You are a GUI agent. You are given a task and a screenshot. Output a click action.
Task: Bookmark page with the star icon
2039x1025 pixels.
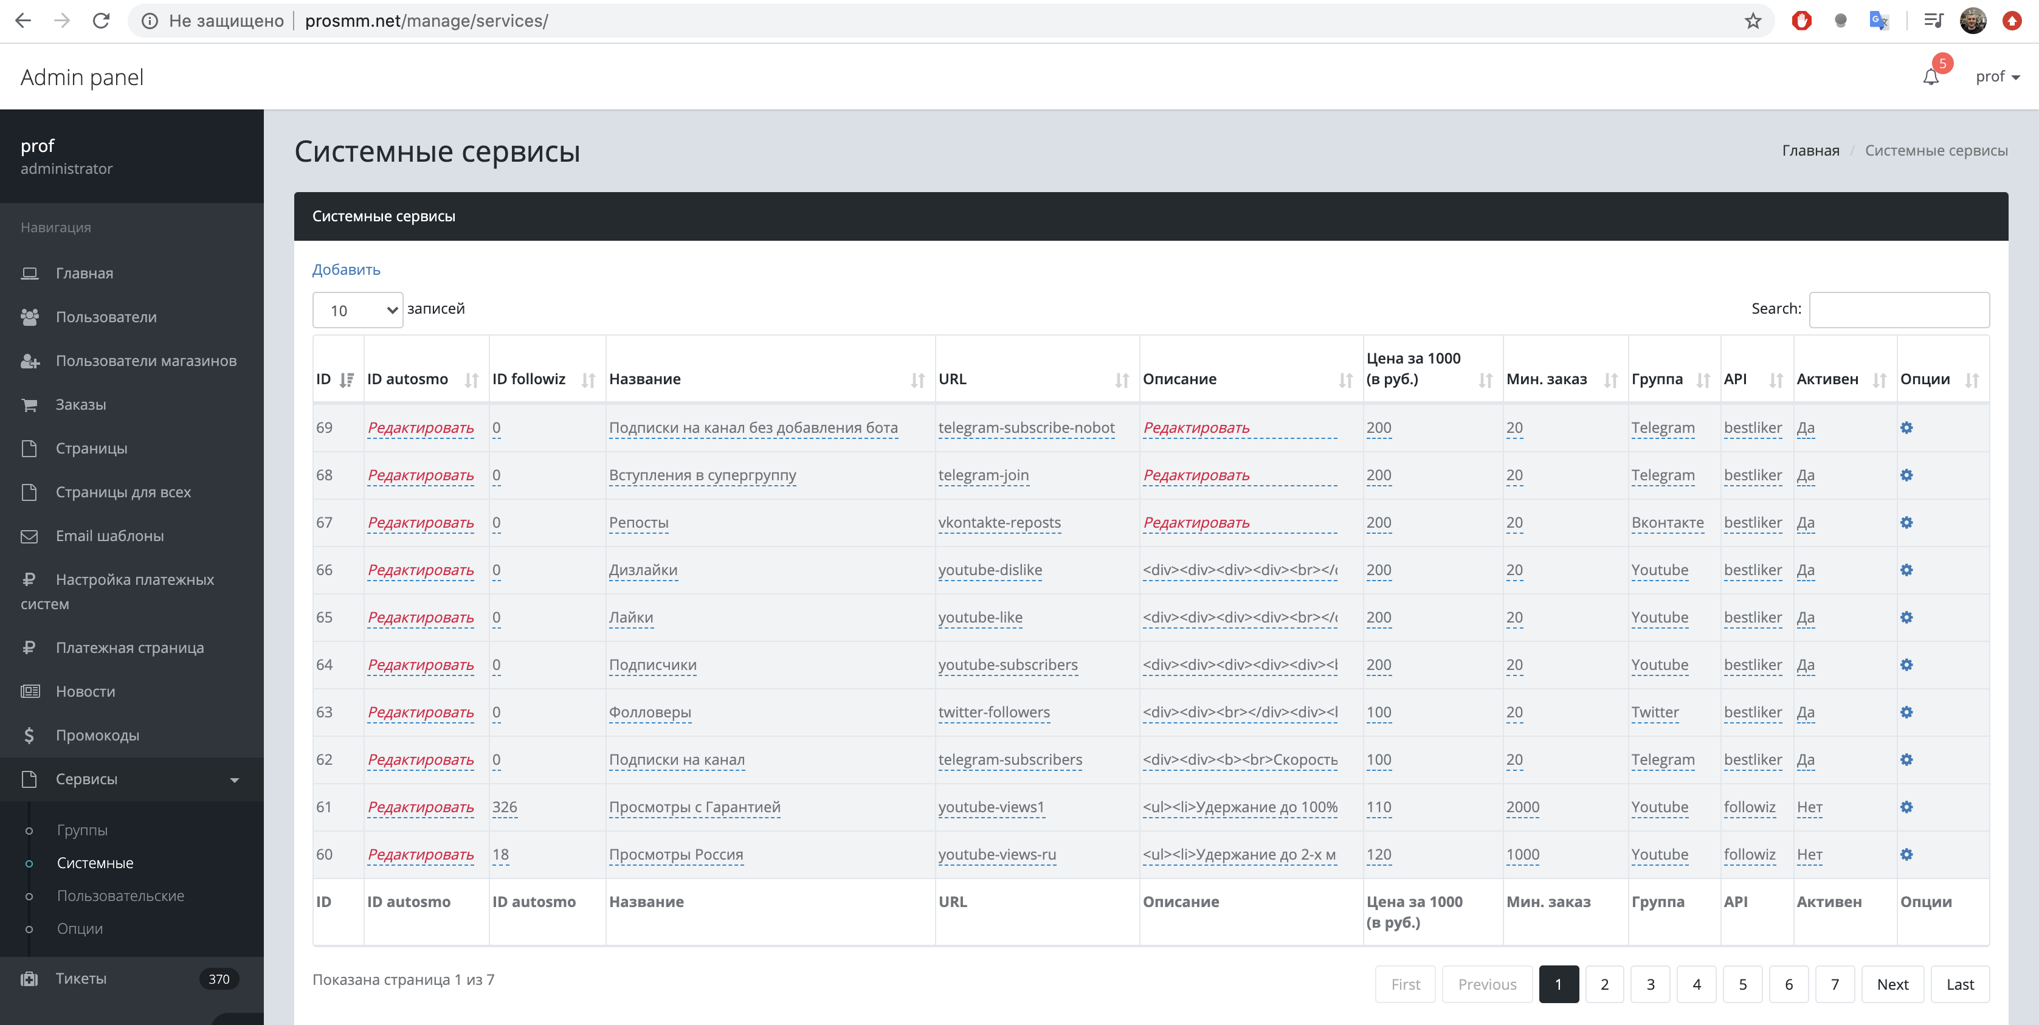pos(1753,21)
